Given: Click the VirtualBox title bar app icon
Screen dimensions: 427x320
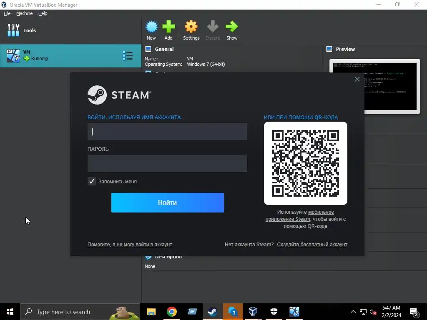Looking at the screenshot, I should pyautogui.click(x=4, y=5).
